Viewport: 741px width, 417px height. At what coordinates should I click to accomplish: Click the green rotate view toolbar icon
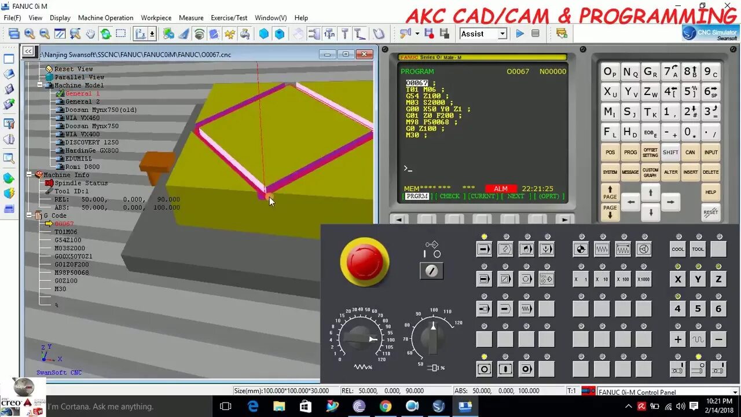point(106,34)
